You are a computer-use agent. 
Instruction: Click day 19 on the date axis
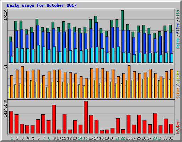click(107, 138)
